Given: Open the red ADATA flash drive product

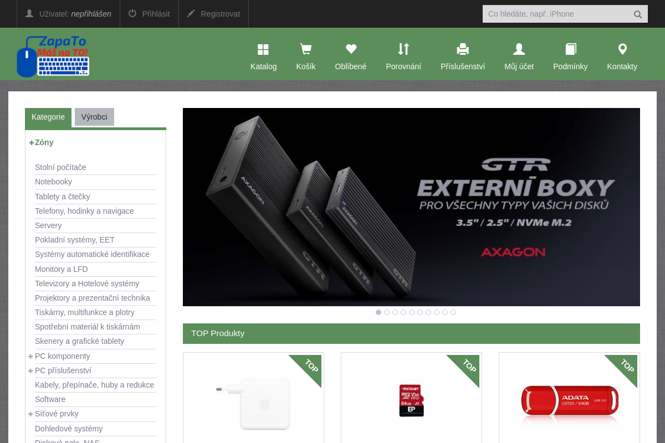Looking at the screenshot, I should point(569,401).
